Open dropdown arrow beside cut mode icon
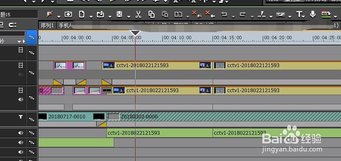The height and width of the screenshot is (161, 341). (x=59, y=17)
